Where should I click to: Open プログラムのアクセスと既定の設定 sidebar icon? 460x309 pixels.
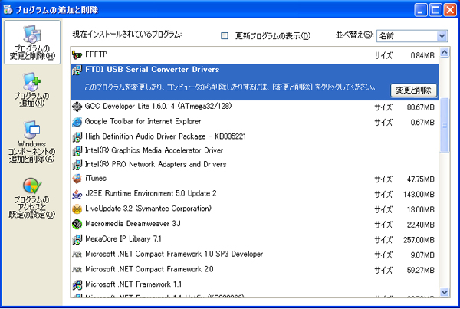31,198
